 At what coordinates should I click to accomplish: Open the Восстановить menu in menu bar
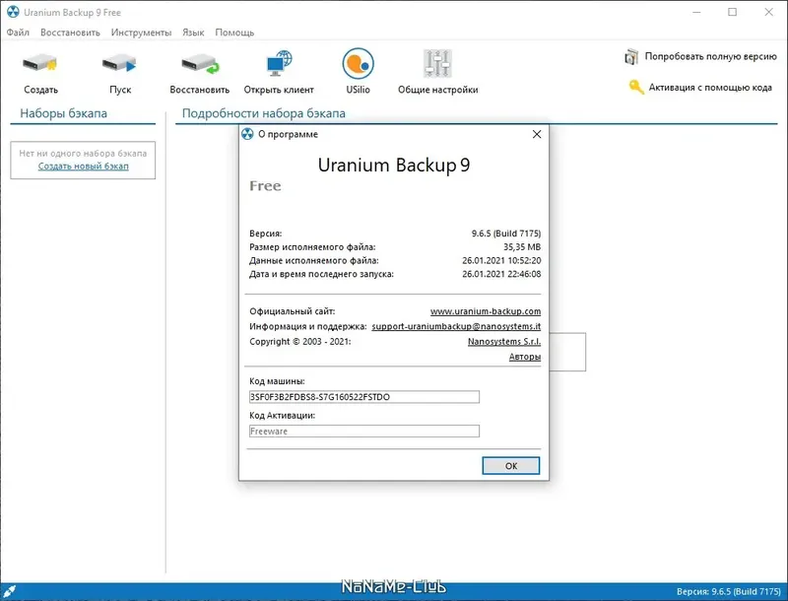coord(70,33)
